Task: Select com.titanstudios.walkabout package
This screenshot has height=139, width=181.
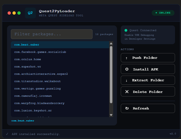Action: (x=60, y=81)
